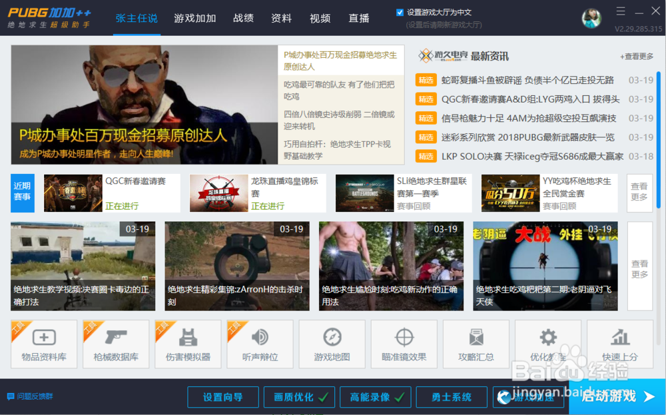Open the 快速上分 chart tool

pos(619,344)
